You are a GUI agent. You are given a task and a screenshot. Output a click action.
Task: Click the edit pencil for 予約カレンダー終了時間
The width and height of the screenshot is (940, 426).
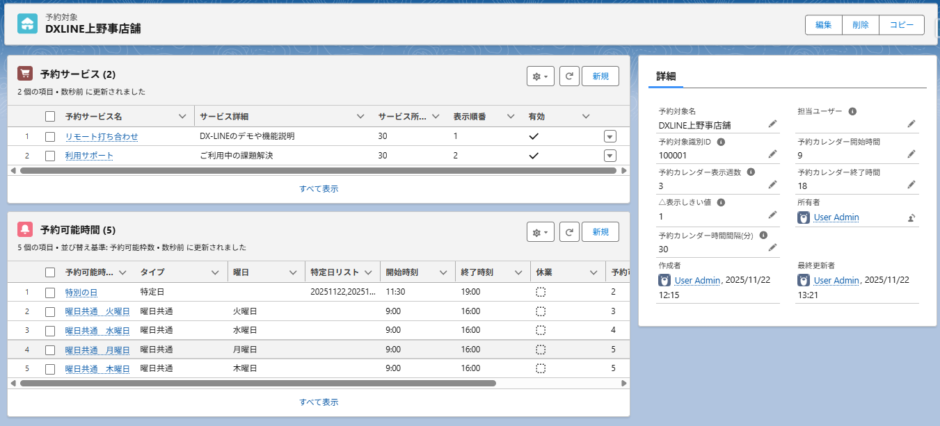(x=911, y=184)
